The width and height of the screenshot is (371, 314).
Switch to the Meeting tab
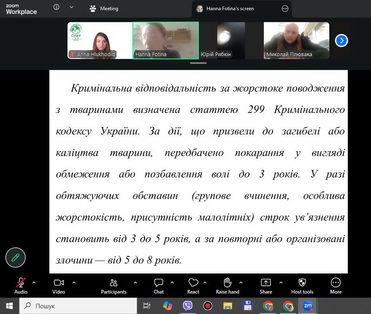click(104, 9)
